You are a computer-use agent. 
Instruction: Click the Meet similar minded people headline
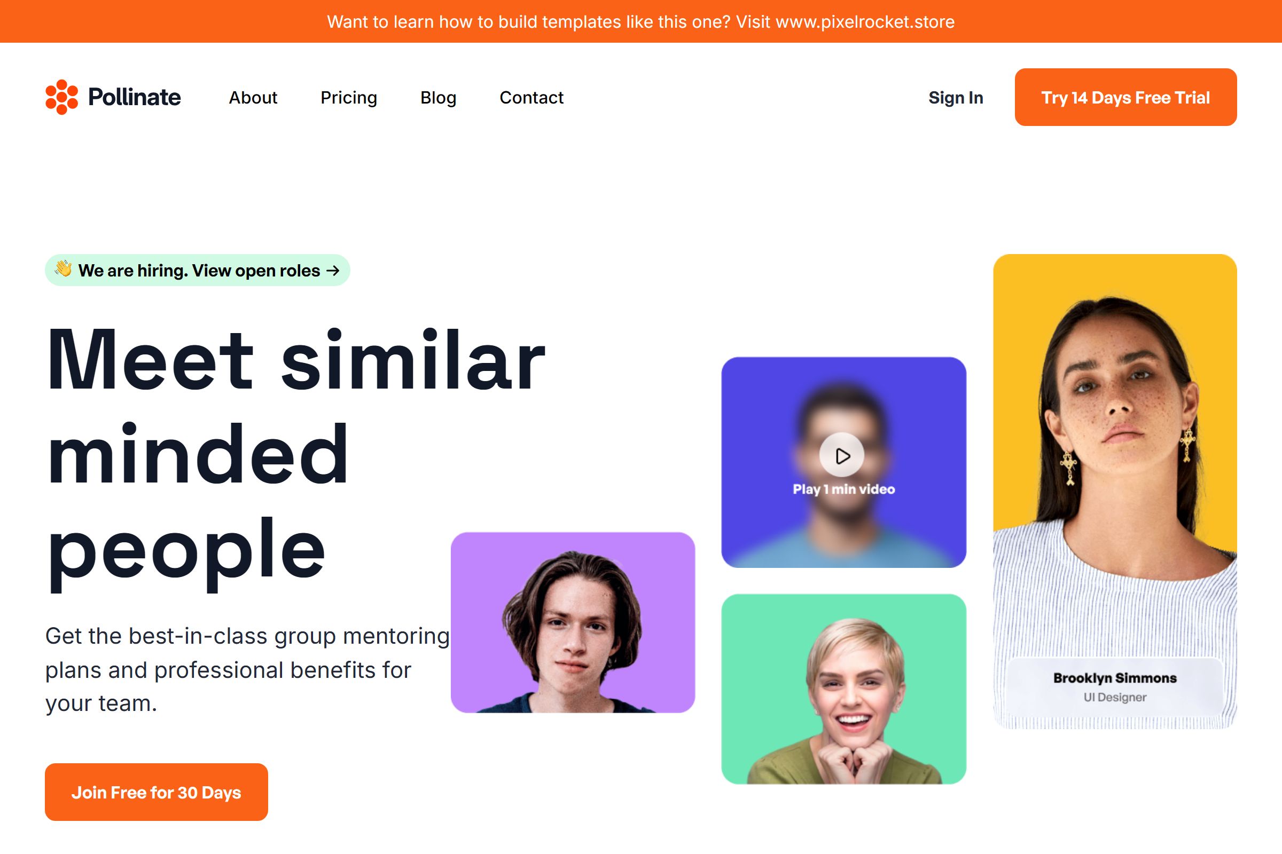click(296, 455)
